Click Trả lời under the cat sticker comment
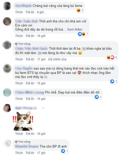Screen dimensions: 127x157 [30, 134]
